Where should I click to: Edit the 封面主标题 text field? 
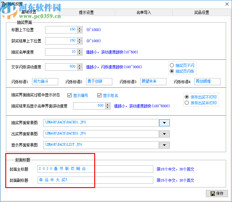pos(95,169)
